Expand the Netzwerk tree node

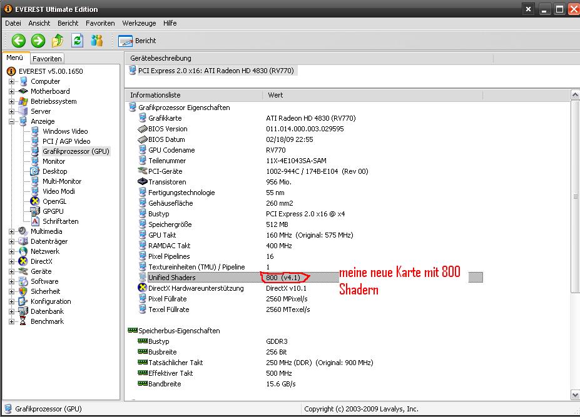coord(11,251)
